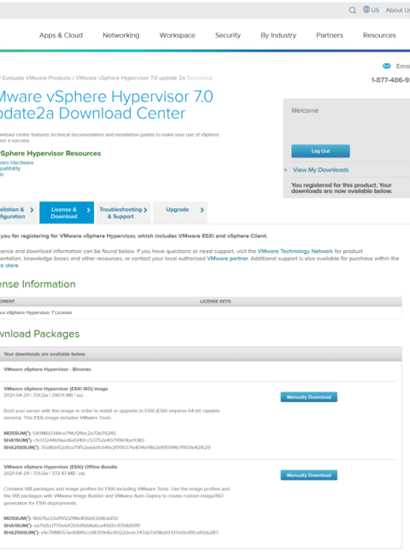Image resolution: width=410 pixels, height=555 pixels.
Task: Click the Offline Bundle SHA256SUM value
Action: click(x=129, y=532)
